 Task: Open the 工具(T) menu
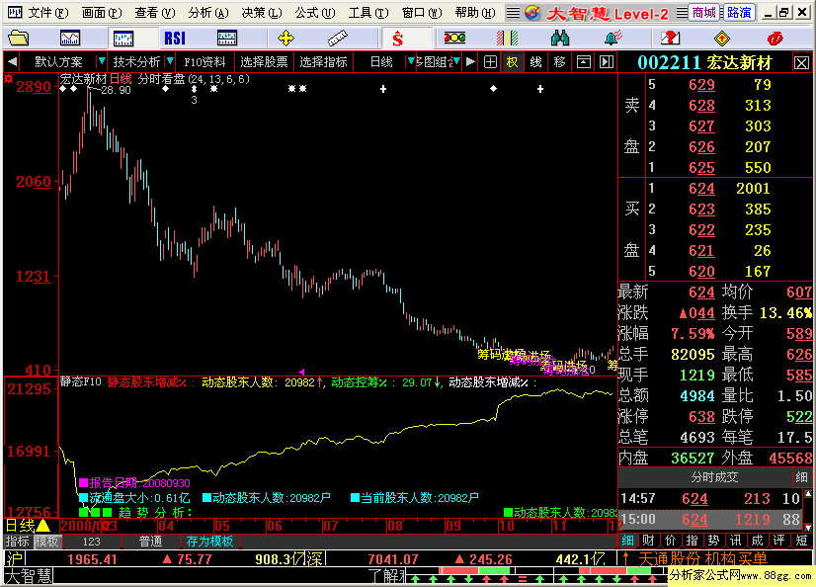pyautogui.click(x=367, y=13)
